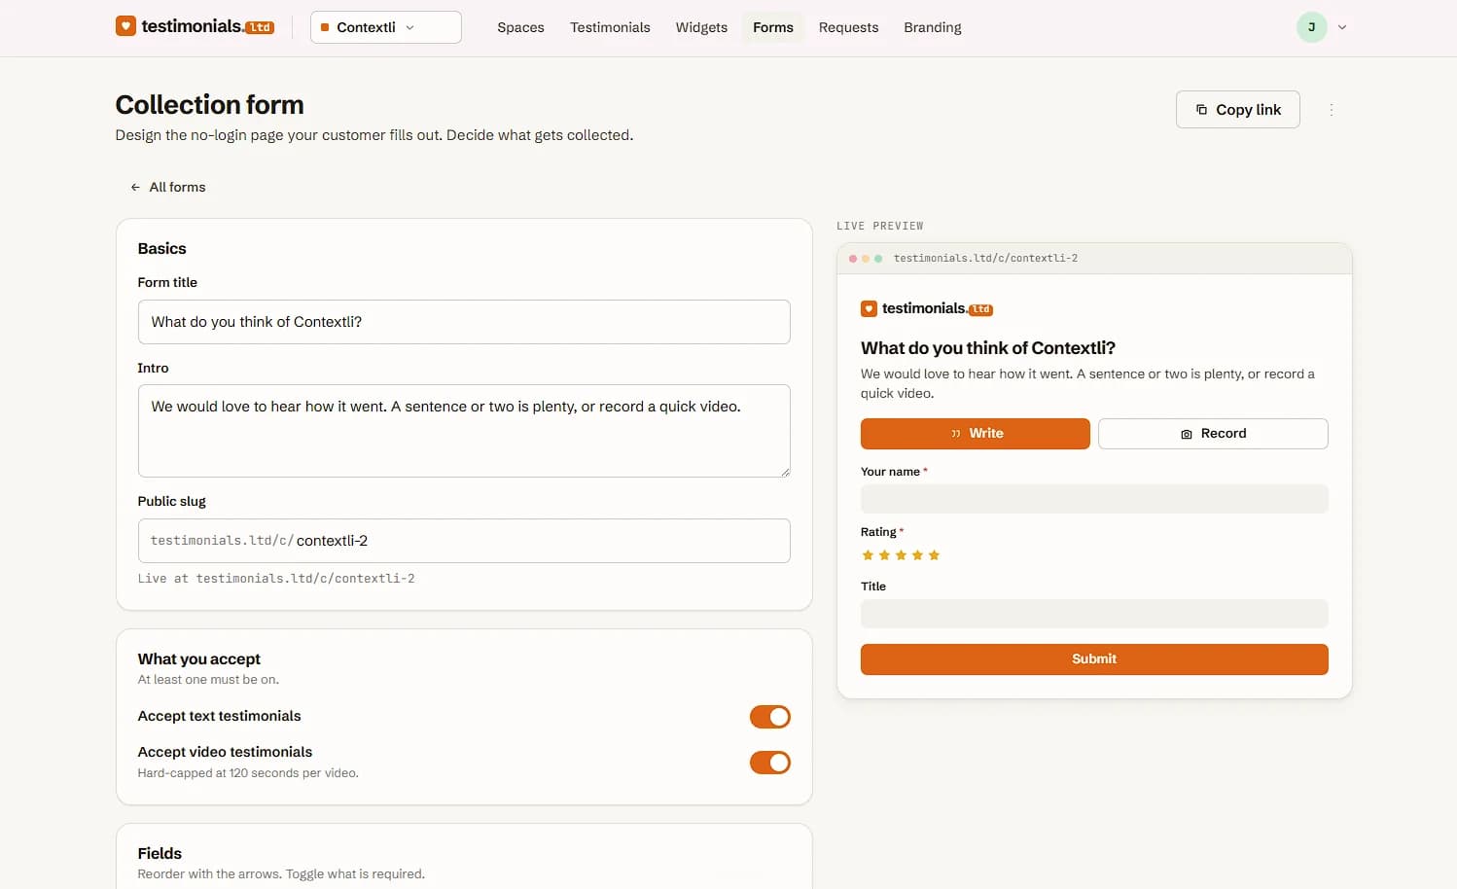Open the Contextli workspace dropdown
This screenshot has width=1457, height=889.
386,27
